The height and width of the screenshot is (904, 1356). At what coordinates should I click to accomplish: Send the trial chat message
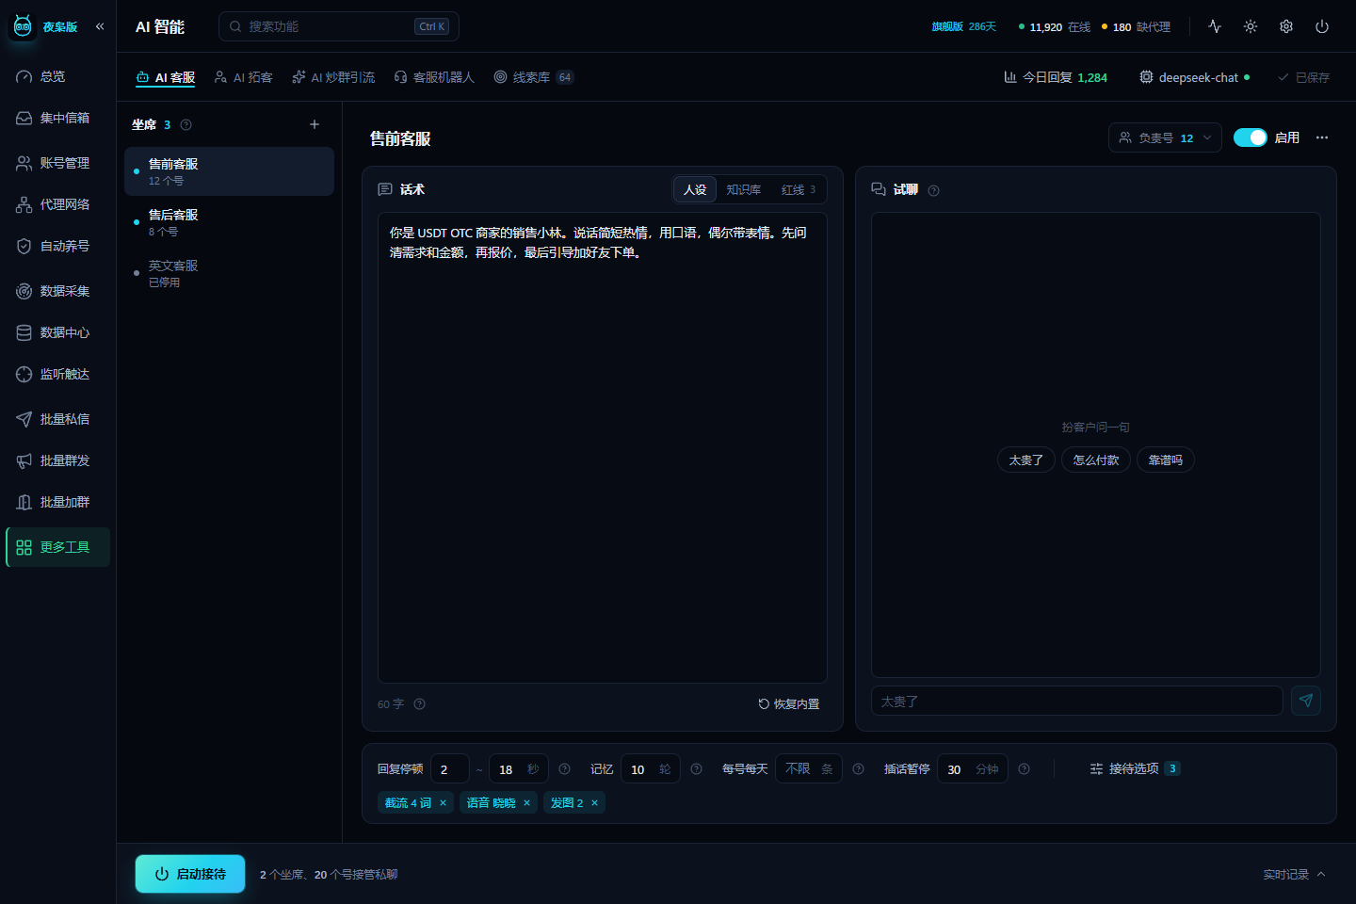[1306, 701]
